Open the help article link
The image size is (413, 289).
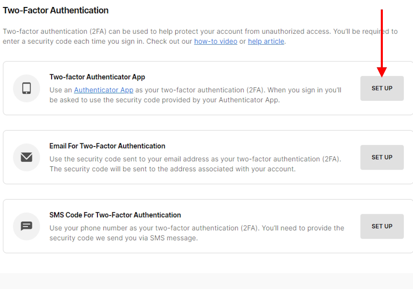[266, 41]
